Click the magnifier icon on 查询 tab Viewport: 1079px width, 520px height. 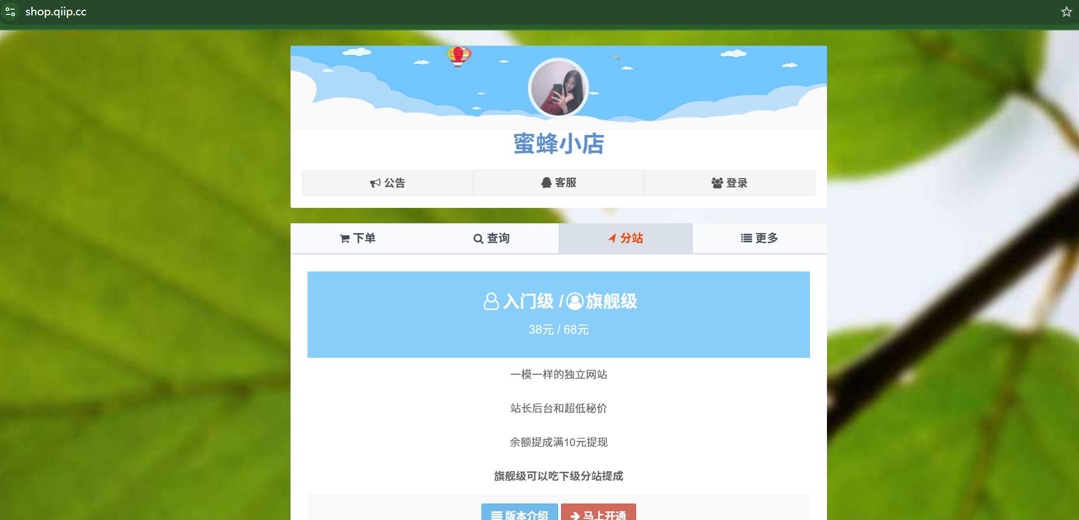478,239
